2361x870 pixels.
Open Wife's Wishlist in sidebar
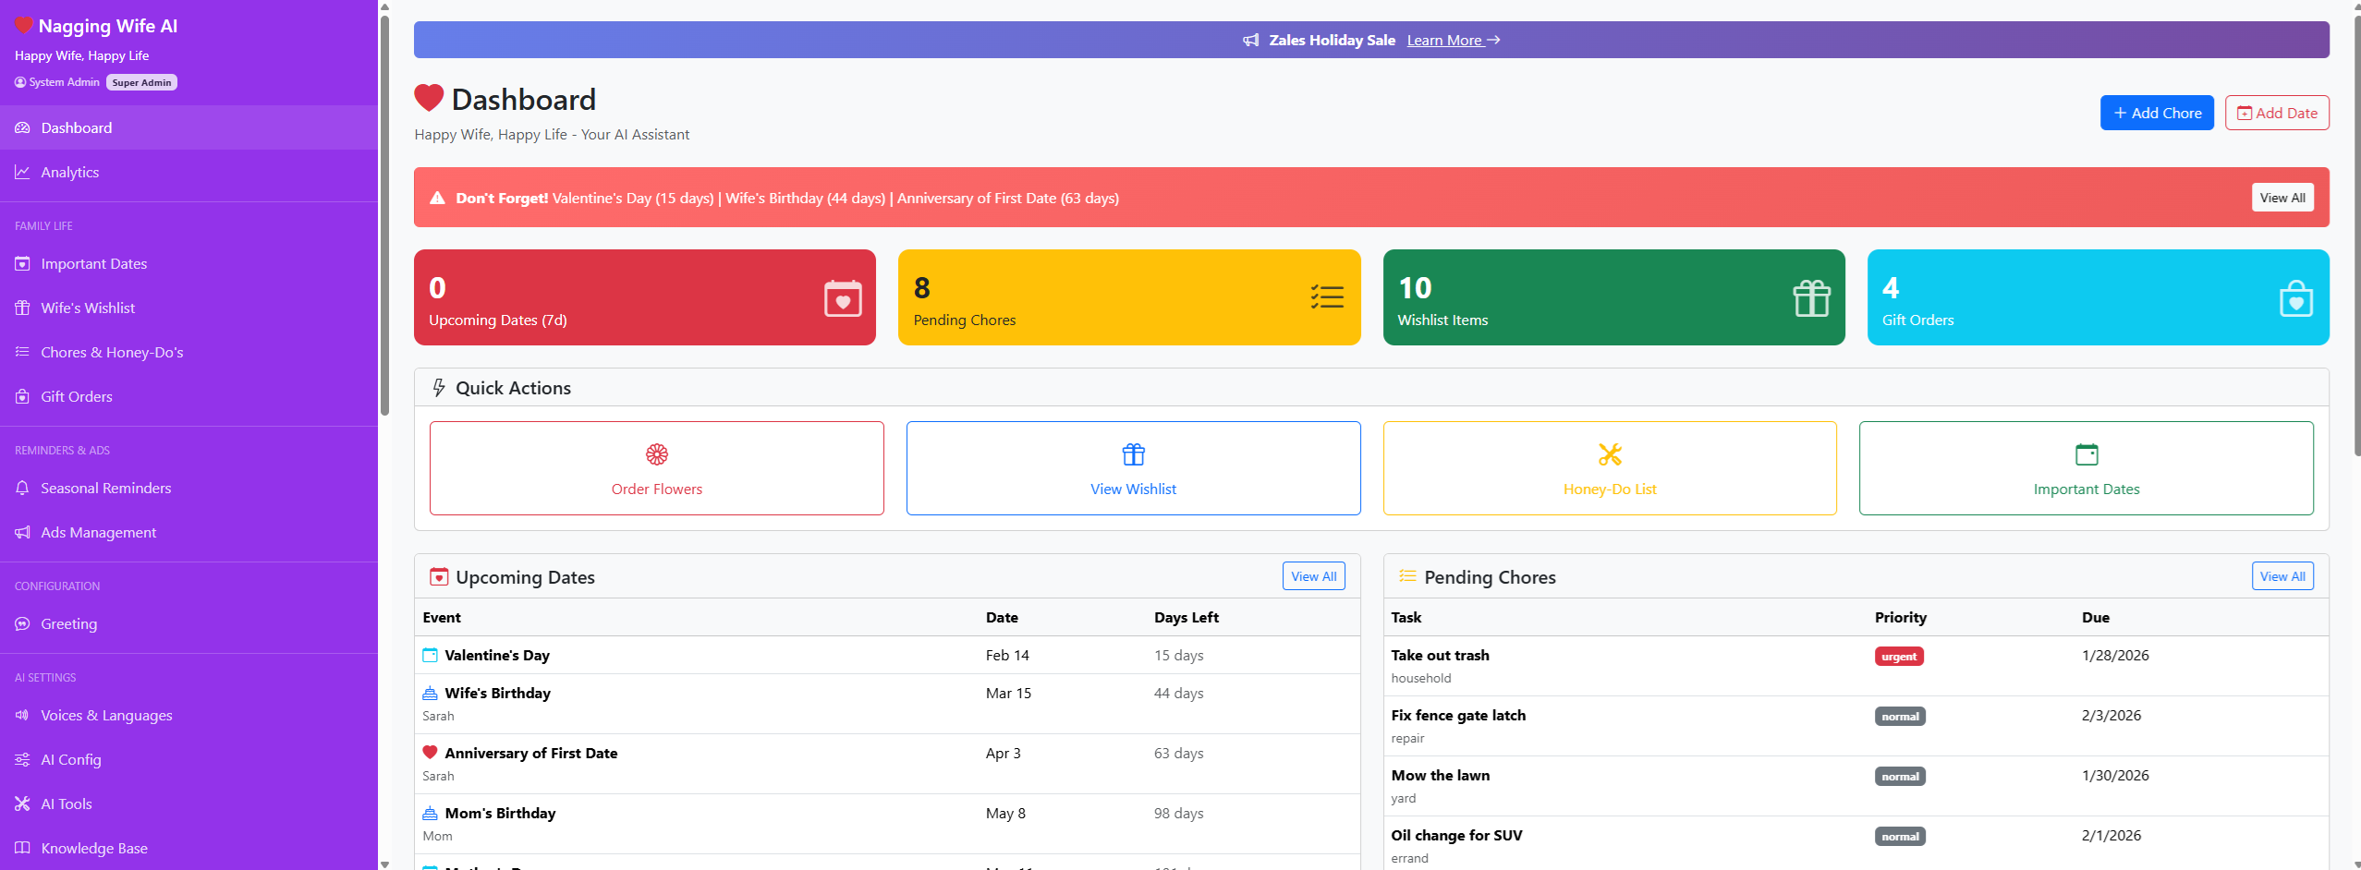click(x=88, y=308)
